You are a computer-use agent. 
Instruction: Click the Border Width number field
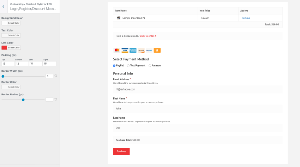[x=49, y=76]
